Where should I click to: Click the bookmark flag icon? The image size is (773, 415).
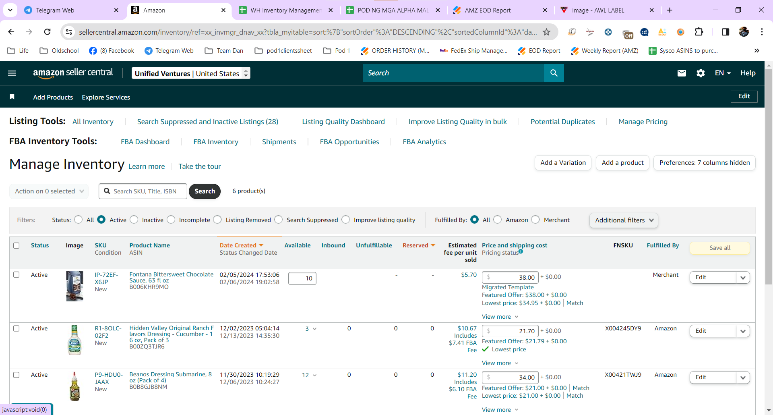12,97
